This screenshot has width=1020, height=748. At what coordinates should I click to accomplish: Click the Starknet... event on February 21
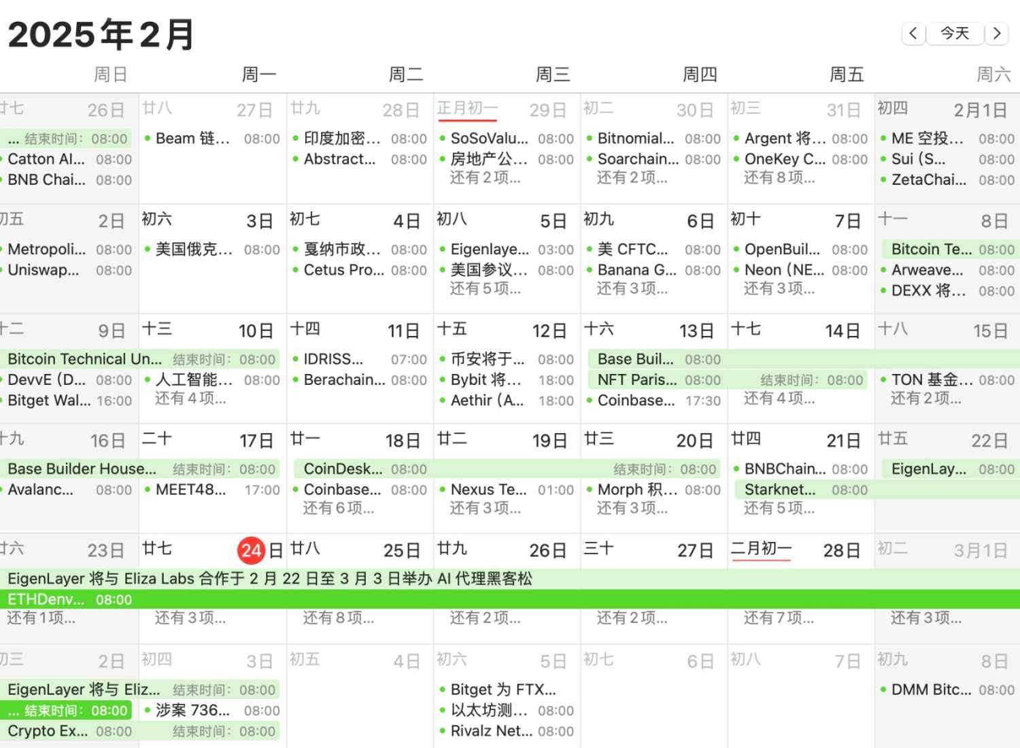pyautogui.click(x=779, y=490)
